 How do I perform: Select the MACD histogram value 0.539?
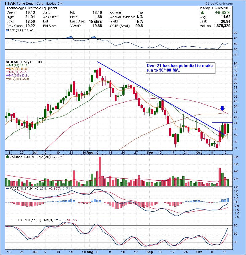coord(67,189)
